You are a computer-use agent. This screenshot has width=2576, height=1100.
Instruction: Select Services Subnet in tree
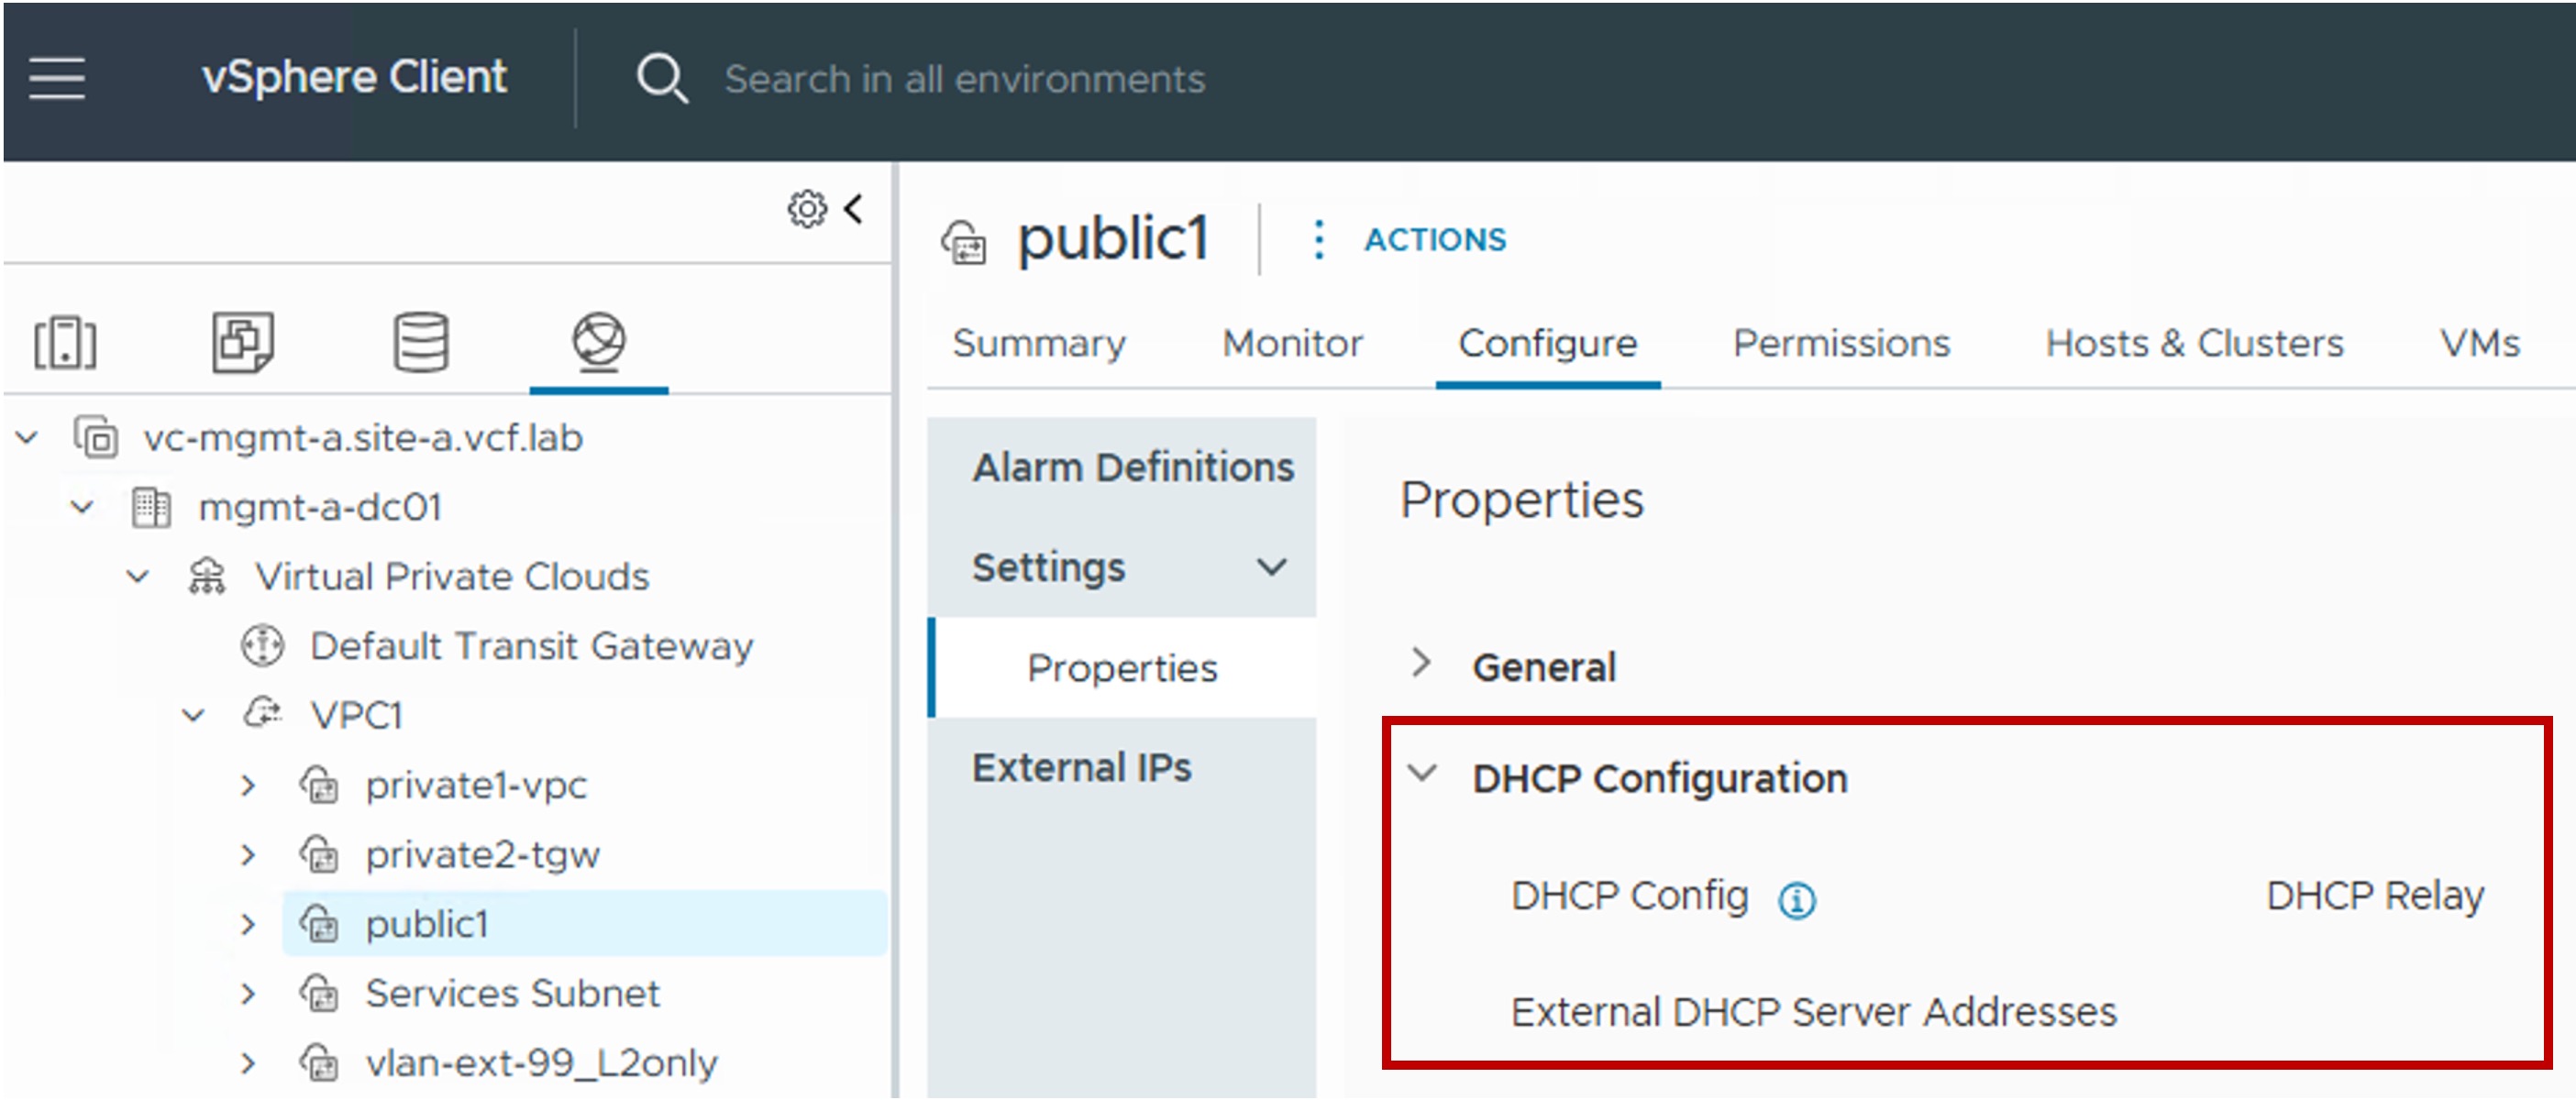pyautogui.click(x=513, y=994)
